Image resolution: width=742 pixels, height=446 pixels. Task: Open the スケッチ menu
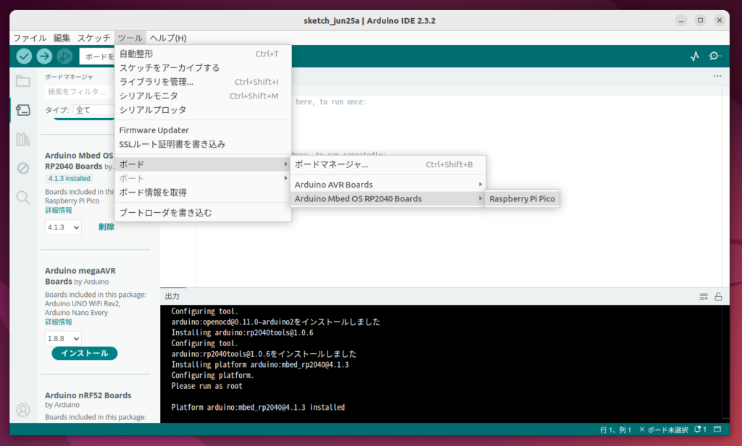pos(93,38)
